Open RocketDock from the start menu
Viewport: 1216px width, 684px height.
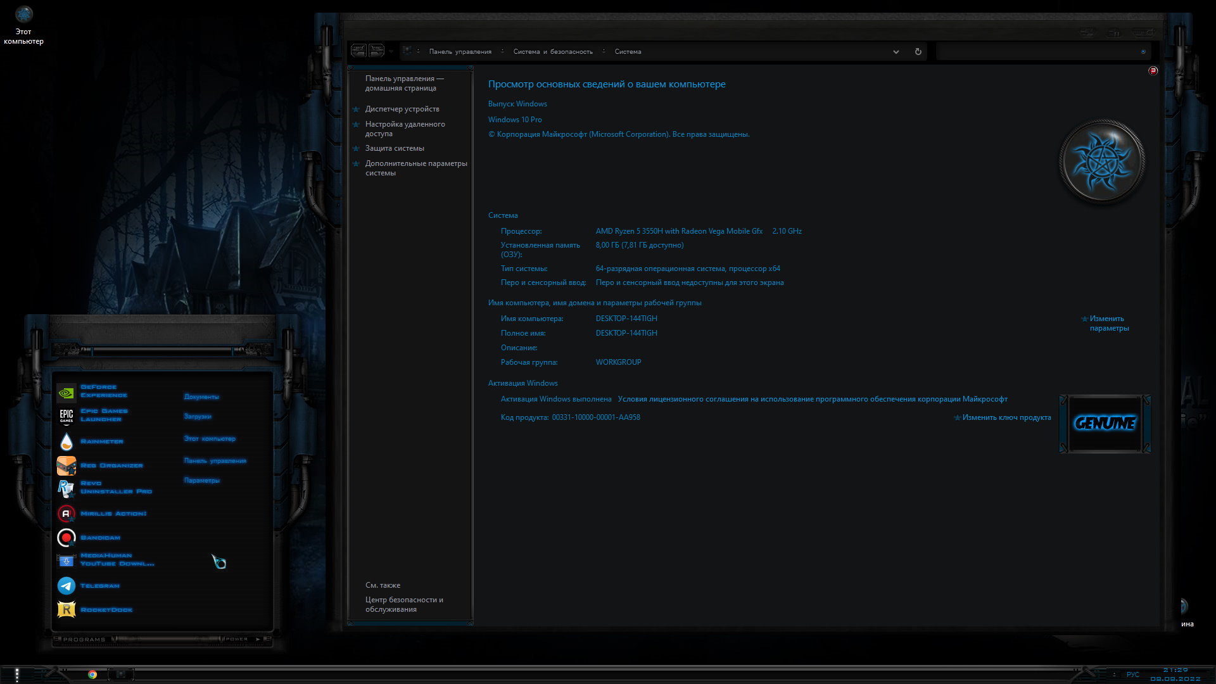106,610
